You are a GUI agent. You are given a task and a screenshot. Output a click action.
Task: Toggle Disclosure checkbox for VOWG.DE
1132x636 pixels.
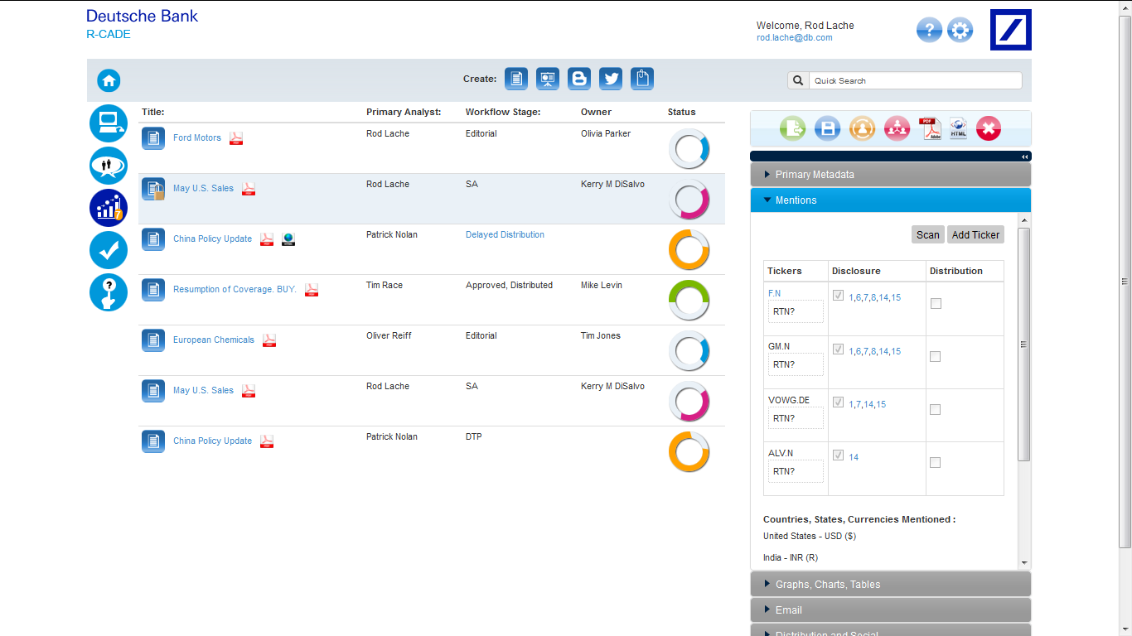[x=838, y=402]
